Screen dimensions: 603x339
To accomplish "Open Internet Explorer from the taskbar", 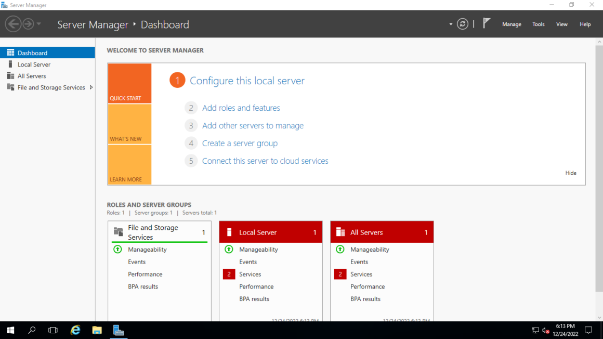I will coord(75,330).
